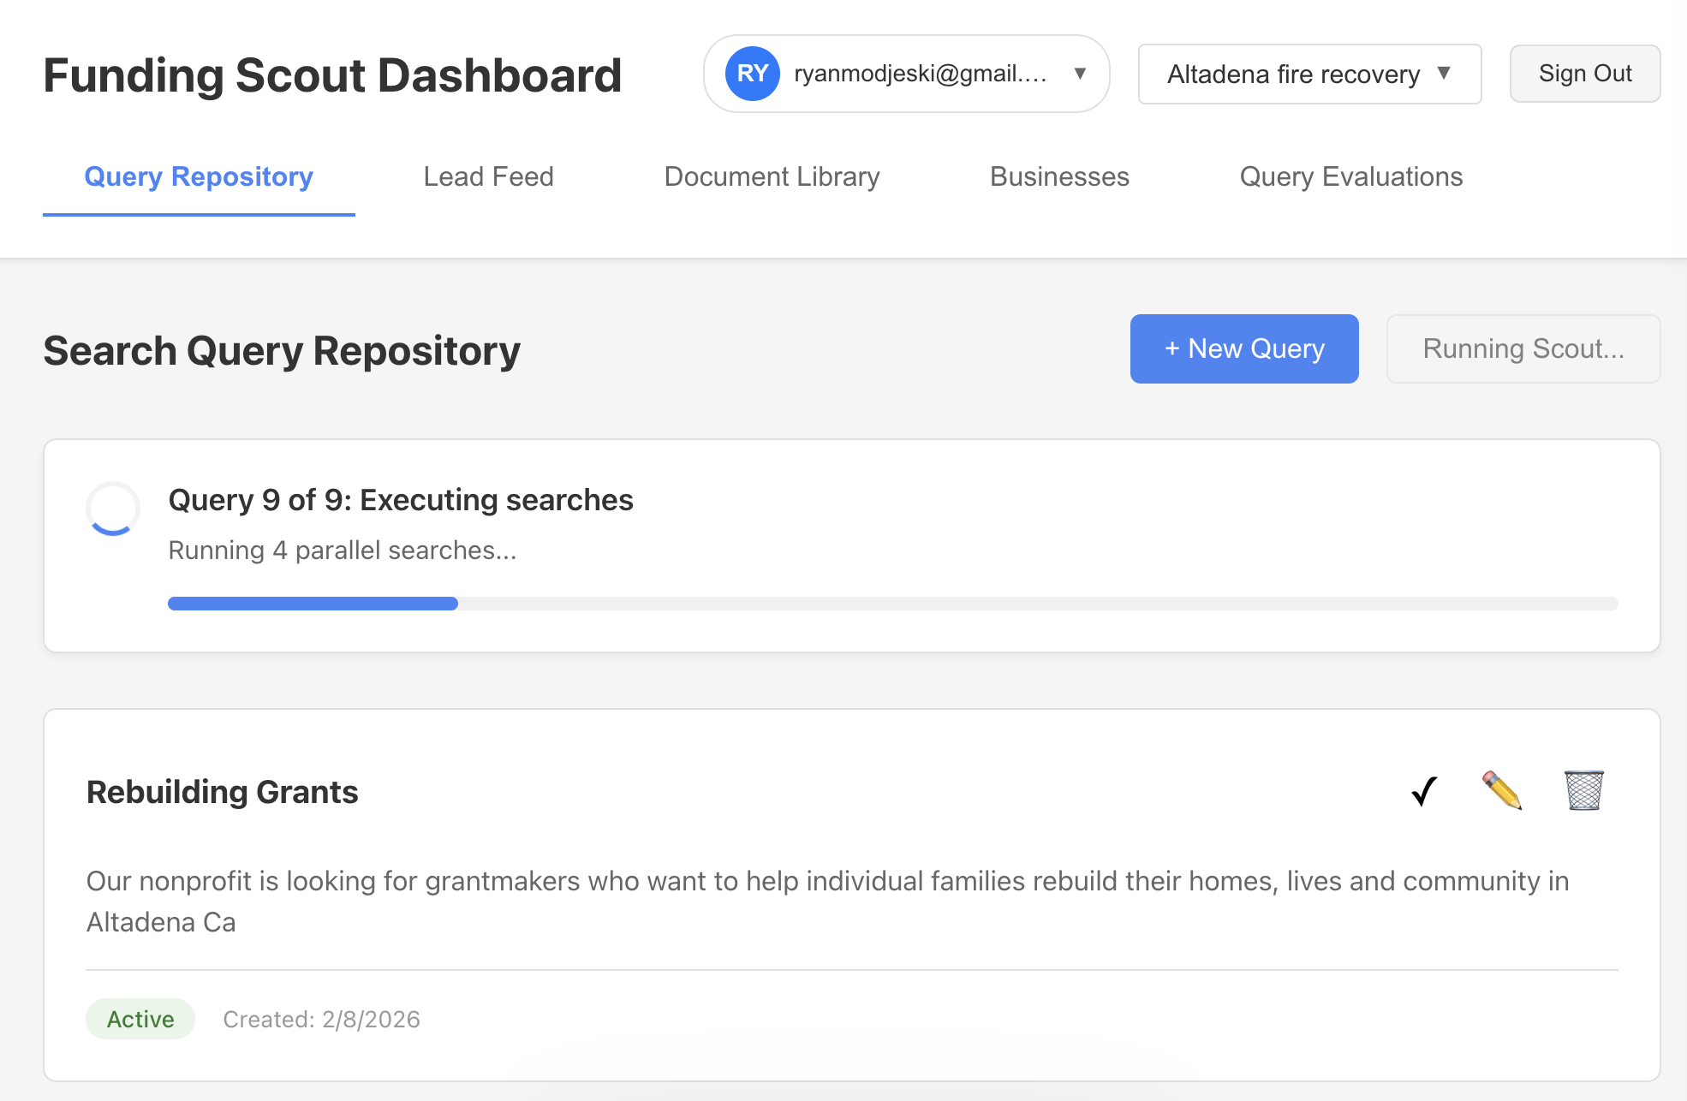Viewport: 1687px width, 1101px height.
Task: Delete the Rebuilding Grants query via trash icon
Action: click(1583, 791)
